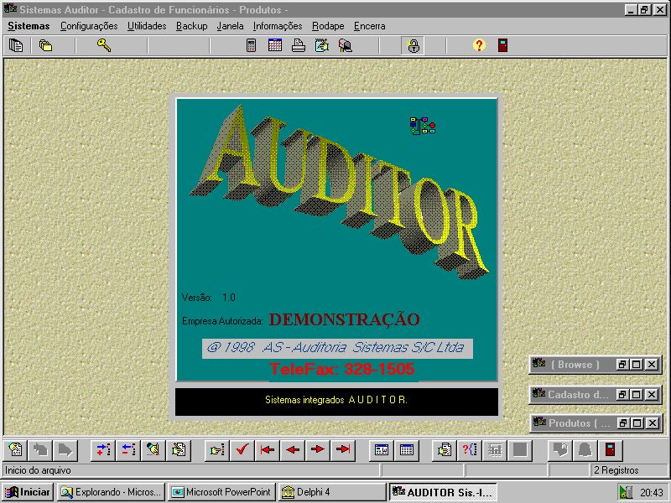The width and height of the screenshot is (671, 503).
Task: Click the yellow question mark help icon
Action: [x=479, y=45]
